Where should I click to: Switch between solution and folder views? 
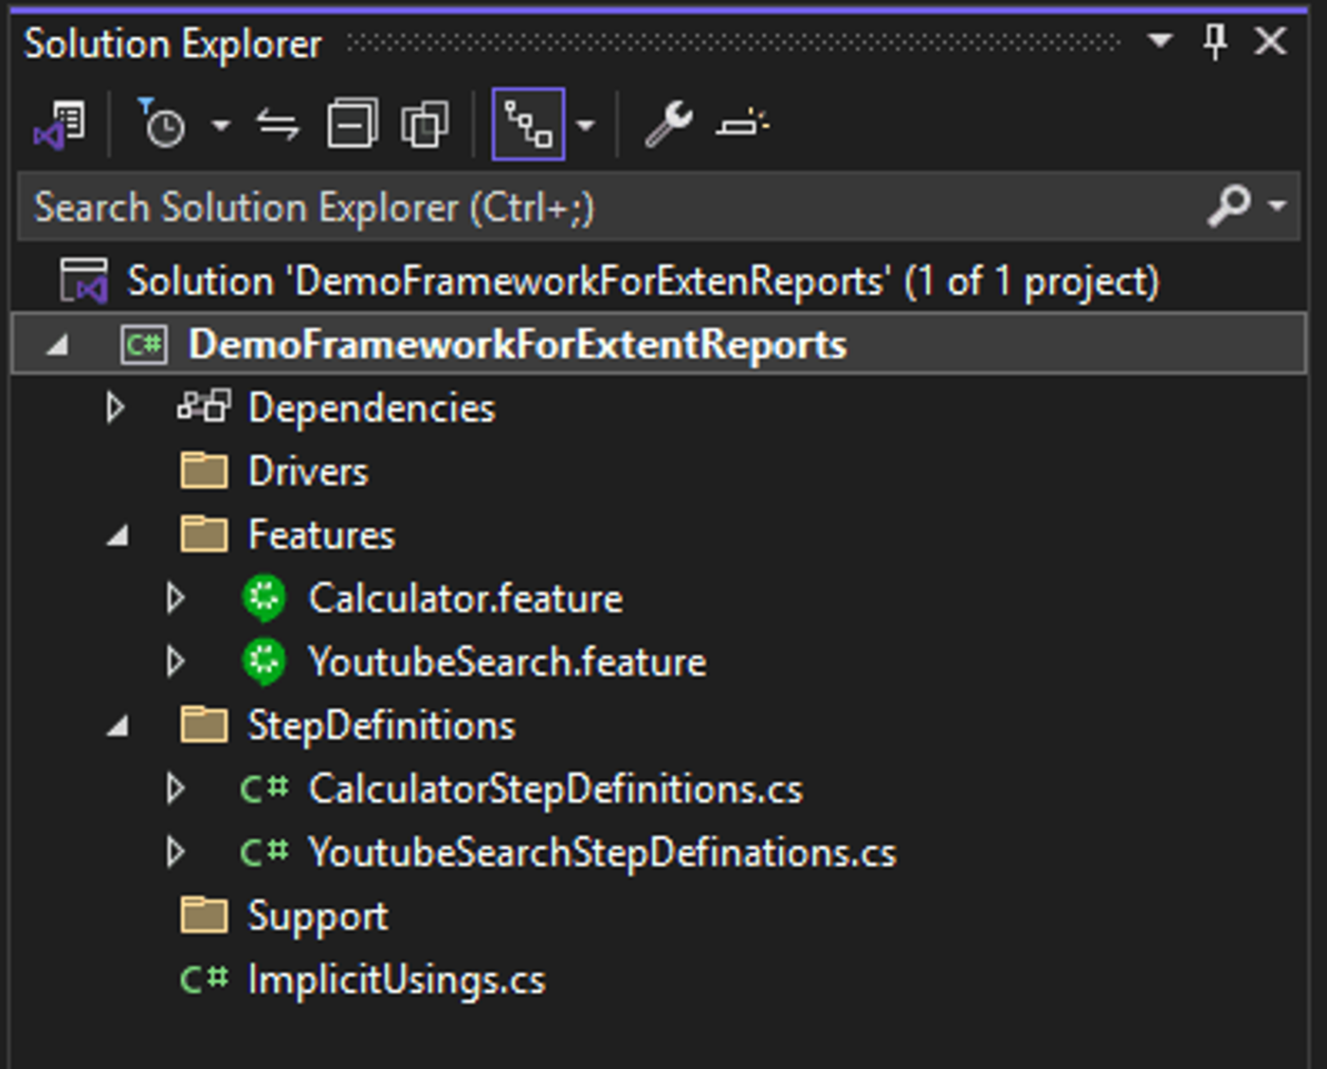(x=60, y=125)
